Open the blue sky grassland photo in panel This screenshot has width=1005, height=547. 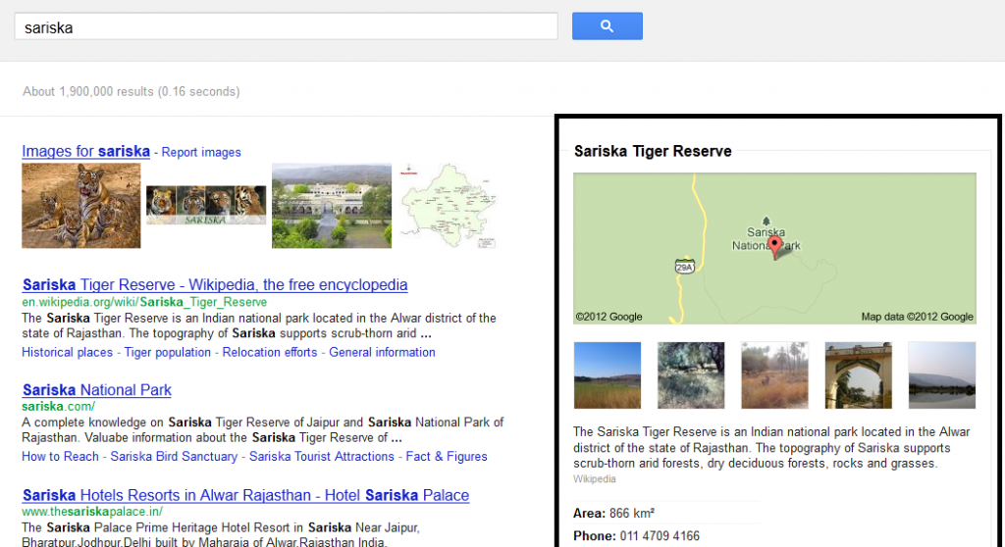click(607, 375)
